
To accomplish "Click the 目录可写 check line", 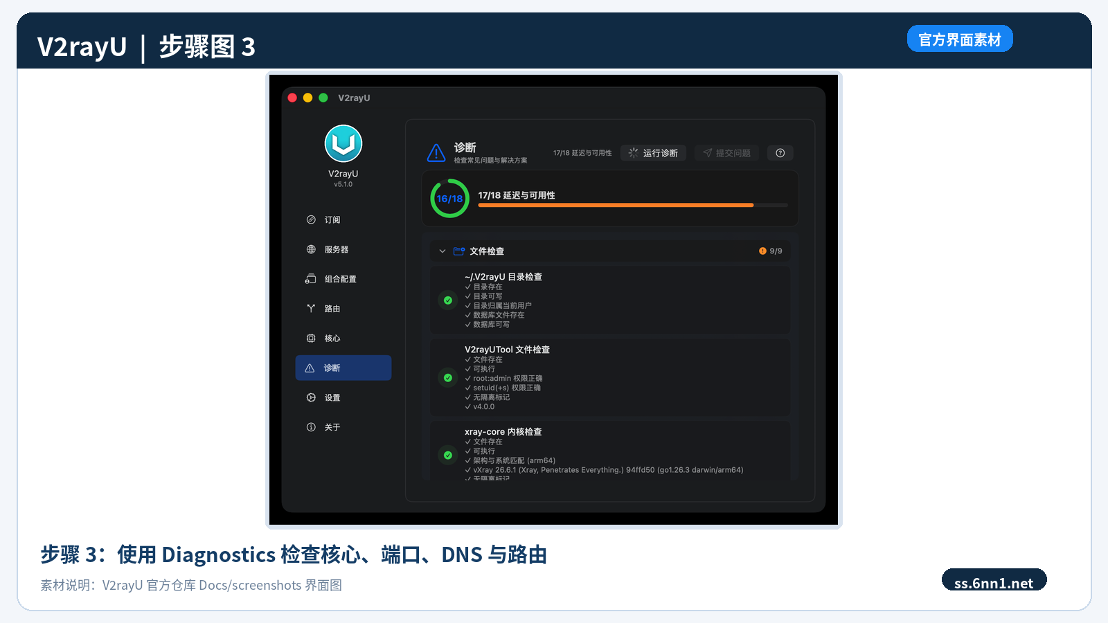I will pos(484,296).
